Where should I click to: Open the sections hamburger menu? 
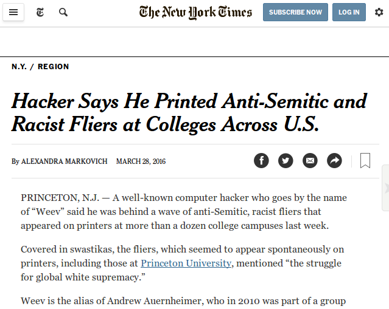tap(13, 12)
